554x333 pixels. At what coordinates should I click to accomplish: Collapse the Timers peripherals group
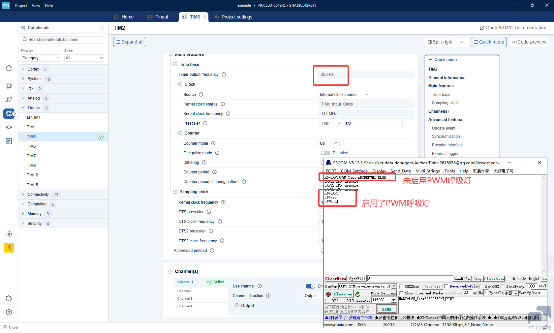(23, 108)
